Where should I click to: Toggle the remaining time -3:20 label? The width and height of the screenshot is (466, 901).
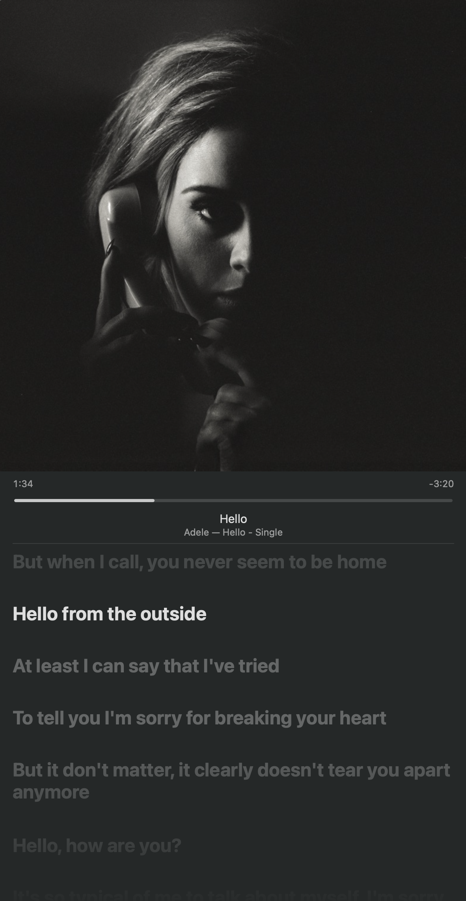441,484
